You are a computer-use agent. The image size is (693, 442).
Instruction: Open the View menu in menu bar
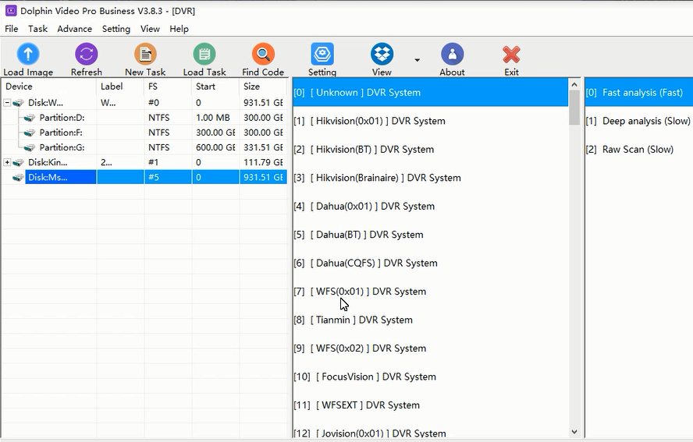click(x=150, y=29)
